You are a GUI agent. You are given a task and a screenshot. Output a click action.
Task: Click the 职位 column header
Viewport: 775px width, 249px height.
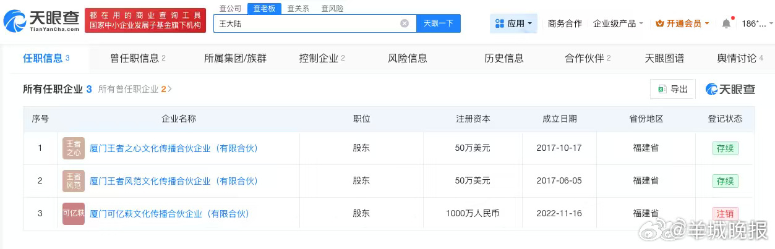pos(362,119)
